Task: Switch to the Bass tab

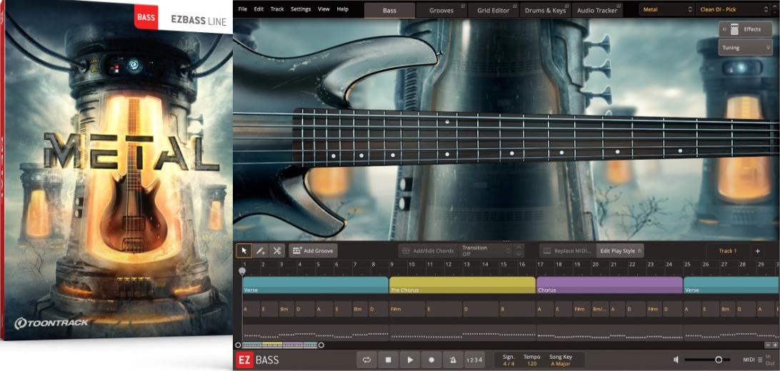Action: click(x=389, y=11)
